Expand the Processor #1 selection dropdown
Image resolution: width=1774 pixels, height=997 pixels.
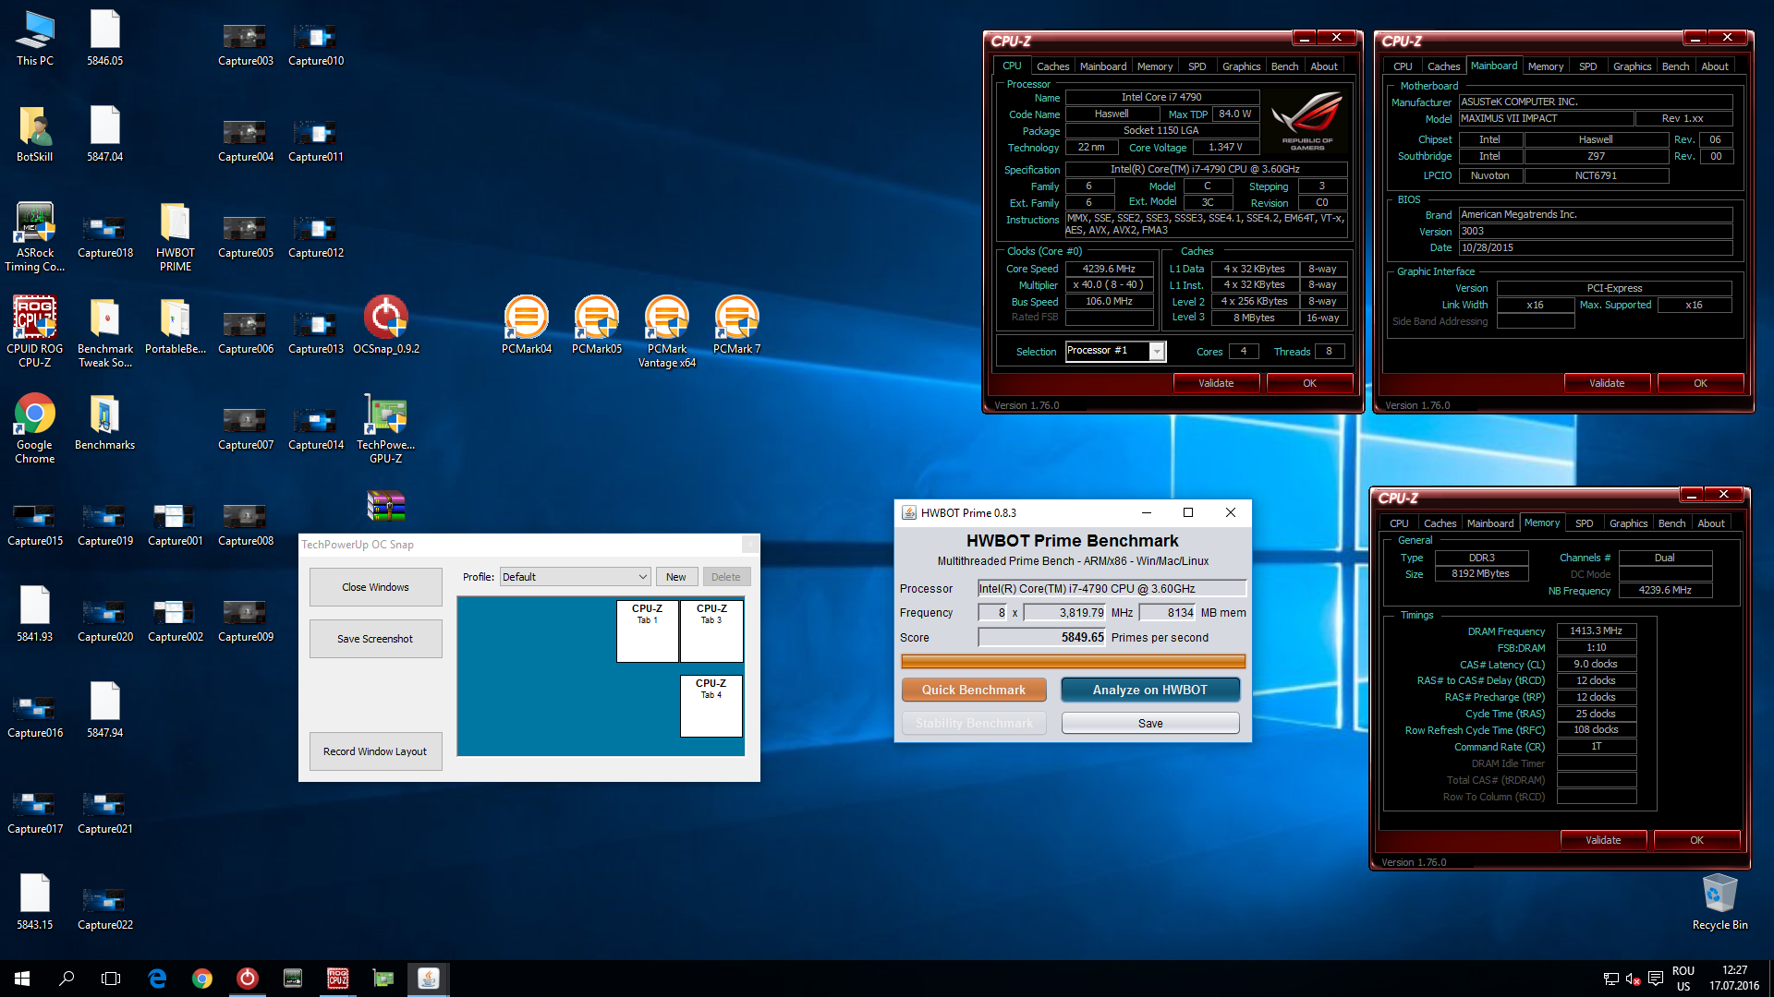[x=1156, y=351]
